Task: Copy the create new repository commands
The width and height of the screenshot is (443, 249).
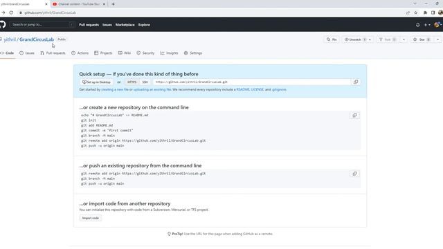Action: pyautogui.click(x=354, y=116)
